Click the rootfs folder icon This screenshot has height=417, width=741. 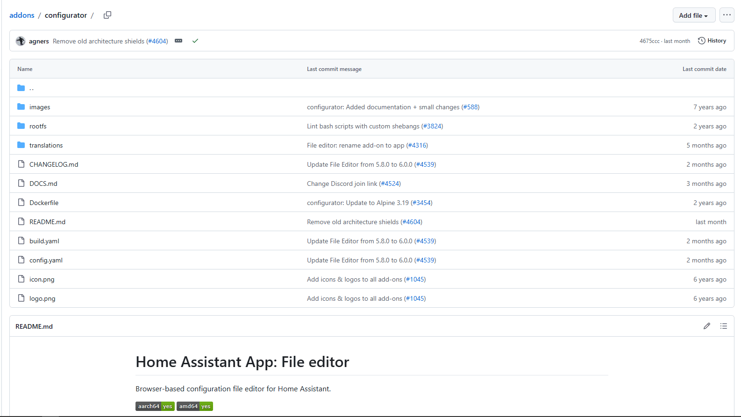[21, 126]
